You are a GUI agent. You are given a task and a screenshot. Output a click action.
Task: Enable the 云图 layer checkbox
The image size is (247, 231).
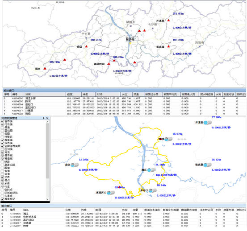(2, 134)
